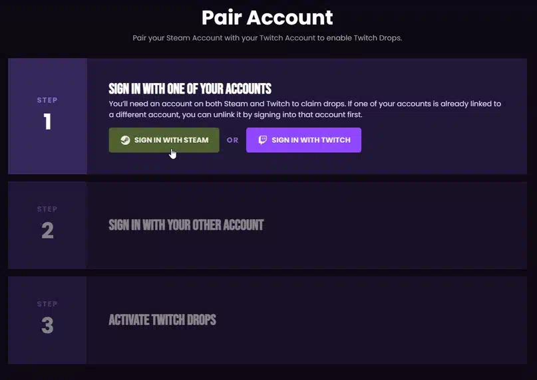This screenshot has width=537, height=380.
Task: Click the Pair Account page title
Action: click(268, 17)
